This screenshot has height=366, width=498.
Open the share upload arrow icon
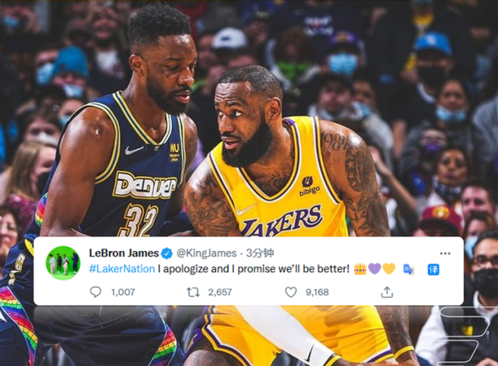[x=387, y=291]
